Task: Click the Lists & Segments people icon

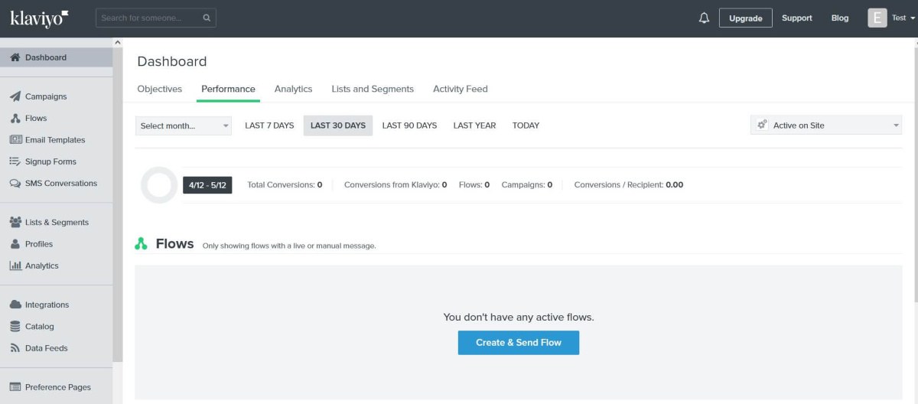Action: 15,222
